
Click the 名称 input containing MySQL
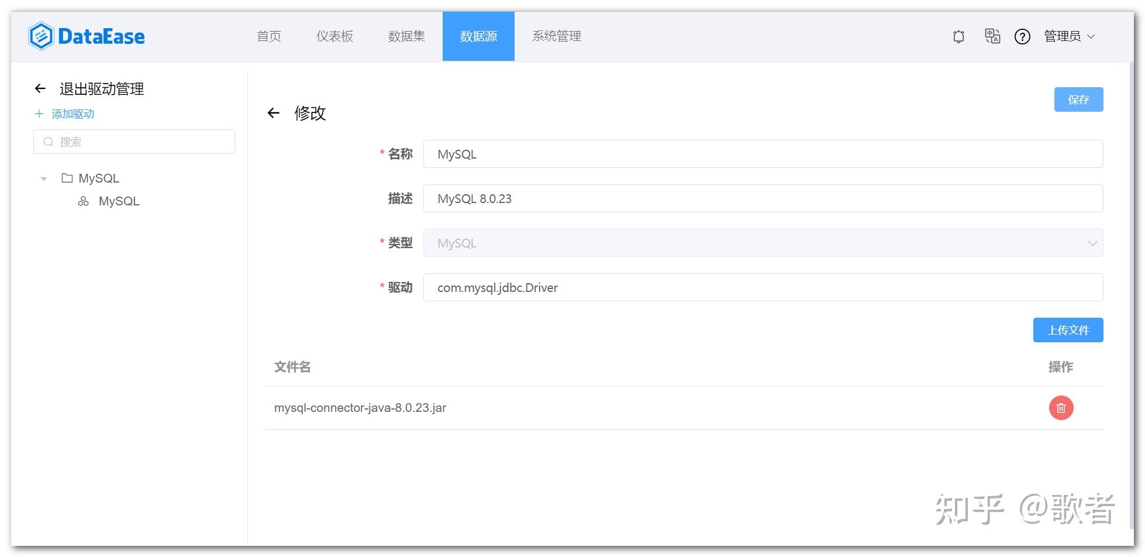click(763, 154)
